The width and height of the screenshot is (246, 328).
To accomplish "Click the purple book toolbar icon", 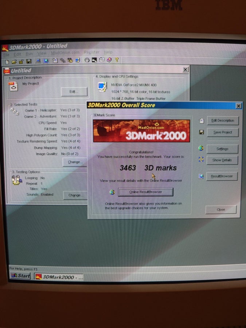I will [x=109, y=60].
